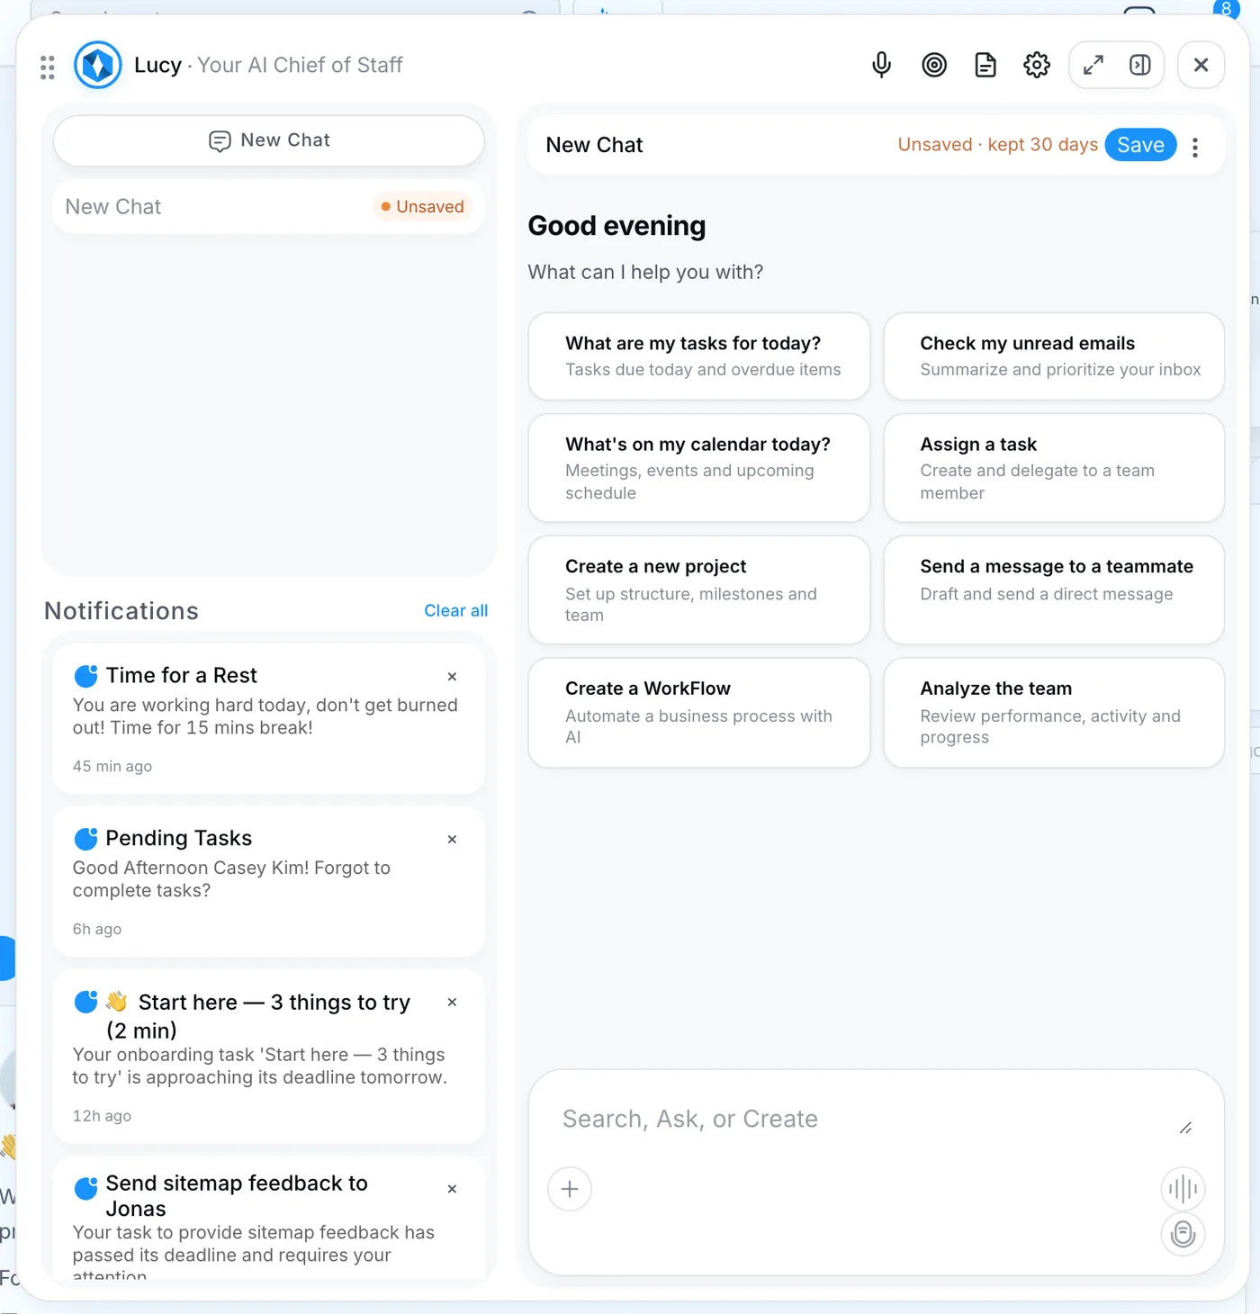The width and height of the screenshot is (1260, 1314).
Task: Open the Pending Tasks notification
Action: (269, 881)
